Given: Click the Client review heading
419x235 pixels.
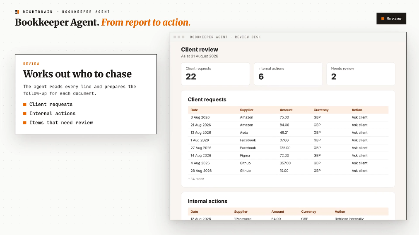Looking at the screenshot, I should 200,50.
